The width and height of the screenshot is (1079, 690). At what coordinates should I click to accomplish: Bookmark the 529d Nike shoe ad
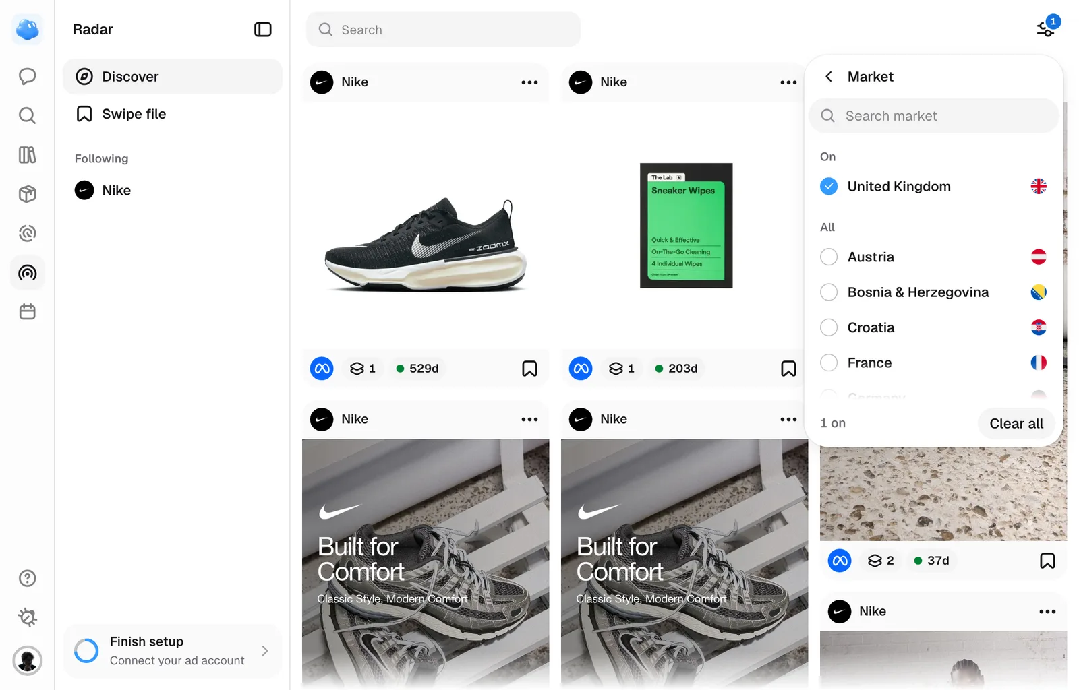(529, 369)
